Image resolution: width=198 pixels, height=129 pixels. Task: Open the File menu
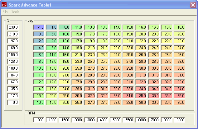click(x=5, y=12)
